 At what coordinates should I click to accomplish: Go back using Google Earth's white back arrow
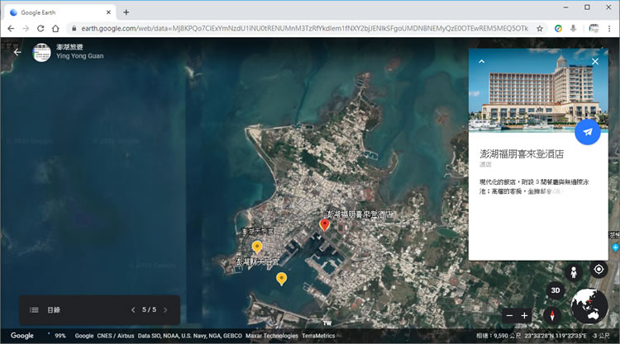click(x=17, y=52)
